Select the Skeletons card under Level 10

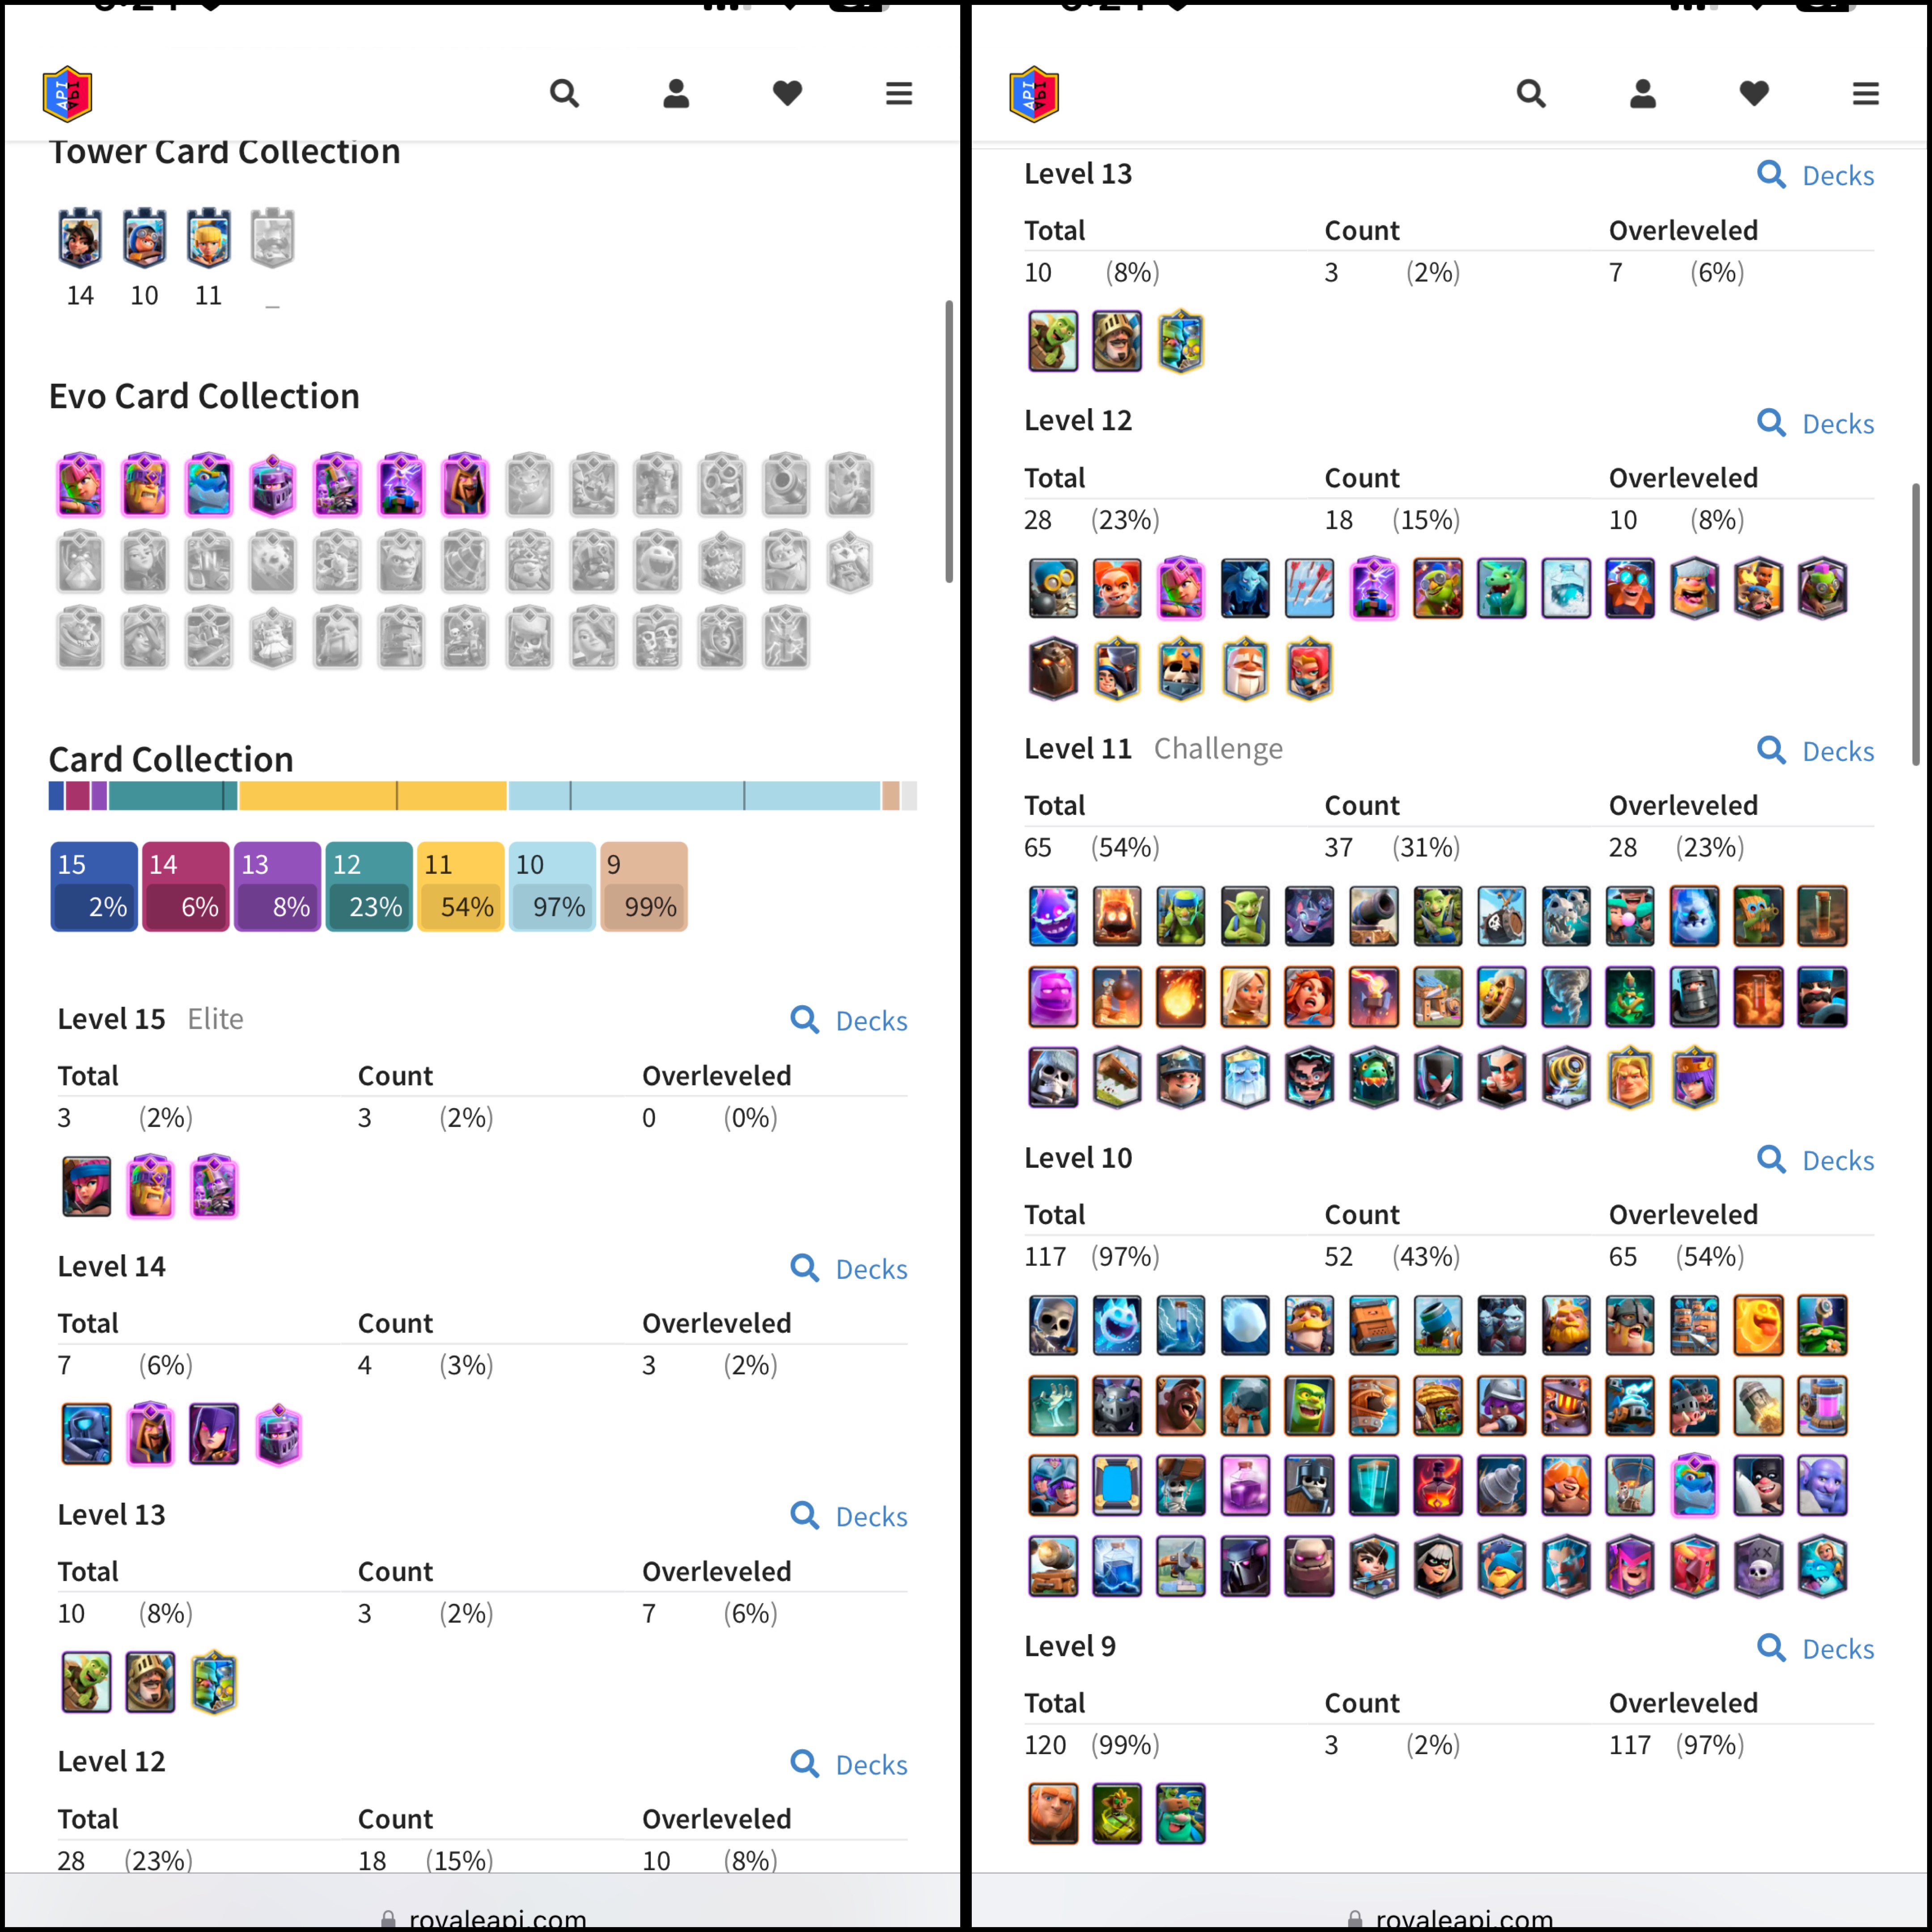point(1053,1325)
